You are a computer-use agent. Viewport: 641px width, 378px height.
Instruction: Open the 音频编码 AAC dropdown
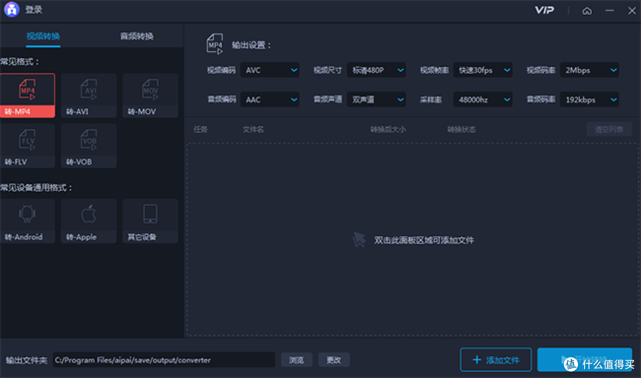point(270,100)
